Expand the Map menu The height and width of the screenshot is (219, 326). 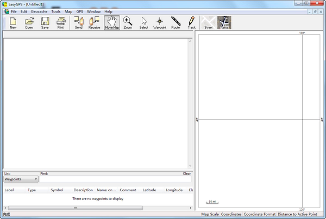(68, 11)
